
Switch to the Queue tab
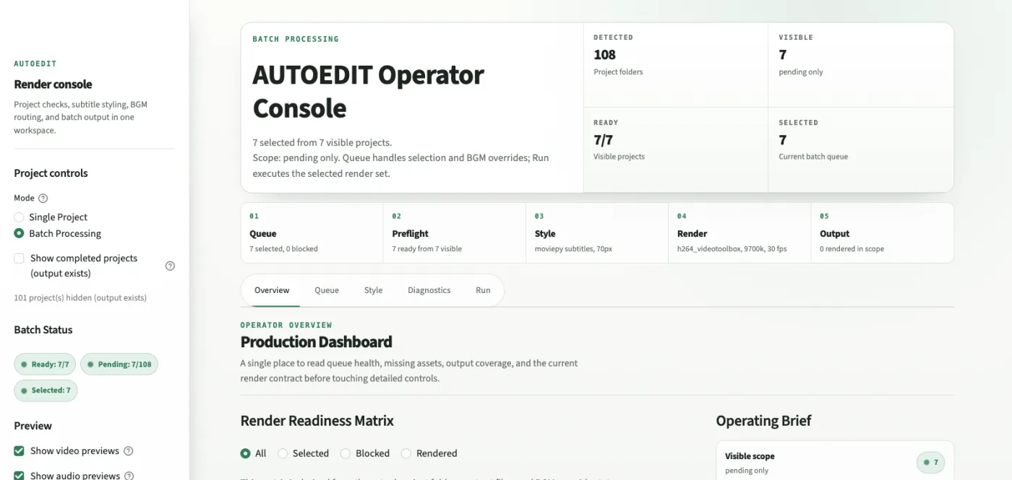click(327, 290)
